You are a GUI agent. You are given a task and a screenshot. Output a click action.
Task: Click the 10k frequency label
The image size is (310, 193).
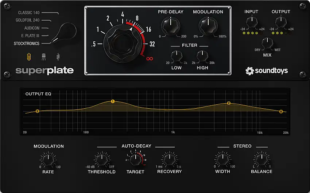(260, 133)
